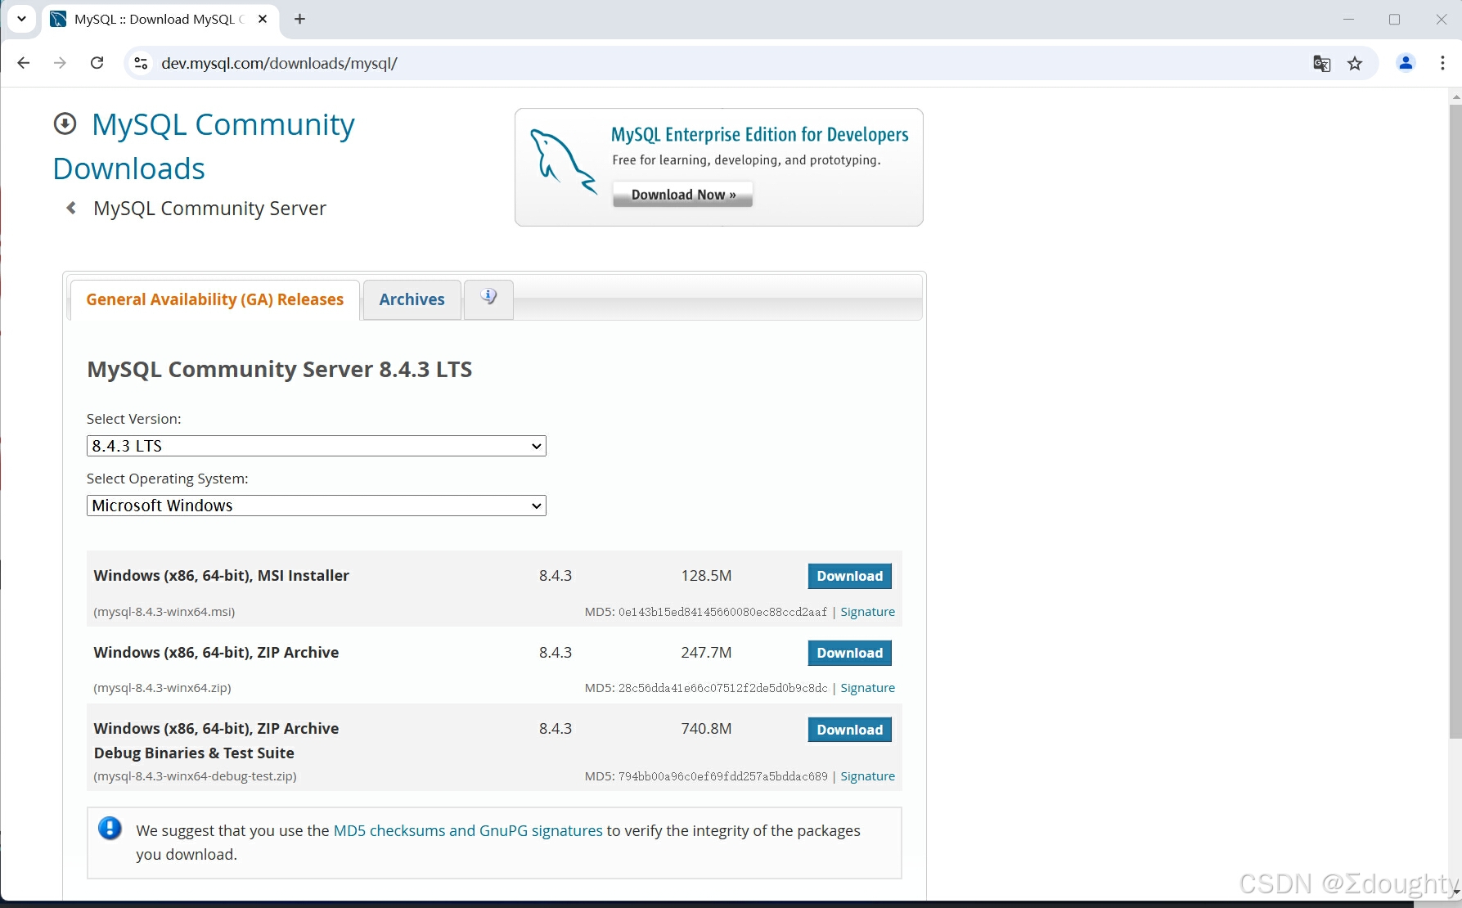Bookmark this page with the star icon
Screen dimensions: 1462x908
click(1355, 63)
